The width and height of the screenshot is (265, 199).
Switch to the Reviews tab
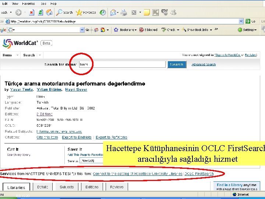click(117, 187)
